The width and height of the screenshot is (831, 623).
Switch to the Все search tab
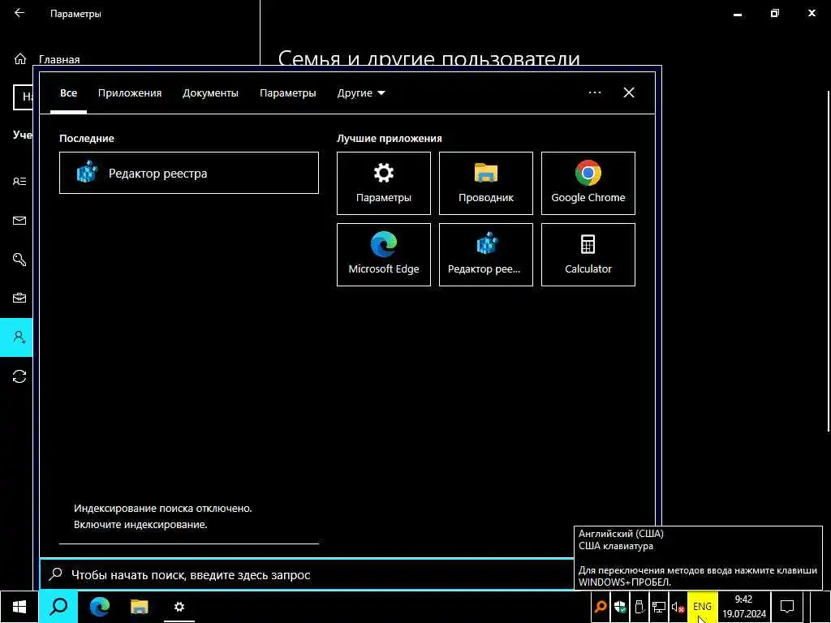(x=68, y=93)
